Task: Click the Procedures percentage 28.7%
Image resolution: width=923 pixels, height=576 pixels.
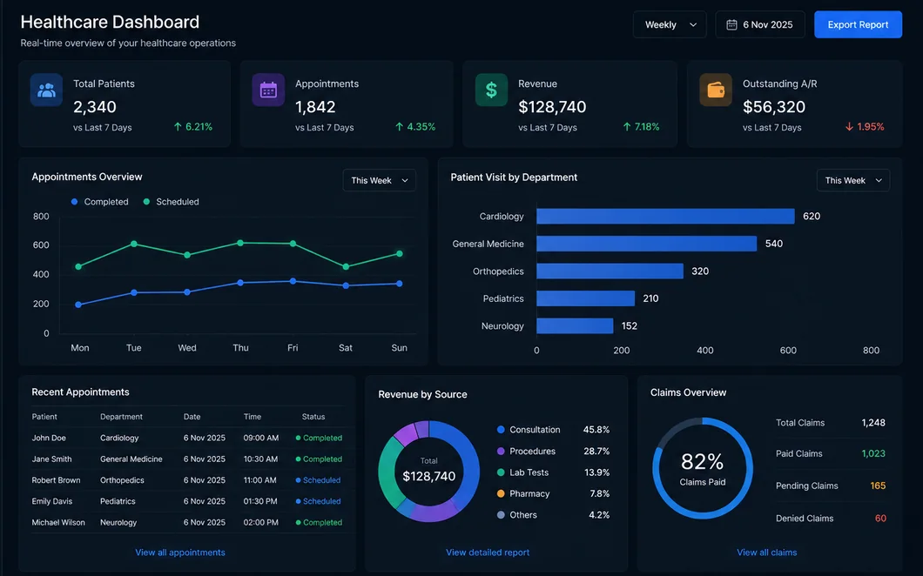Action: [x=596, y=452]
